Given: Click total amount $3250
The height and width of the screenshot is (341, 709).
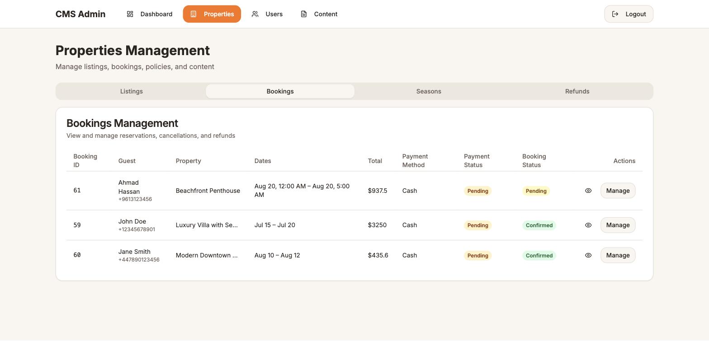Looking at the screenshot, I should (x=377, y=225).
